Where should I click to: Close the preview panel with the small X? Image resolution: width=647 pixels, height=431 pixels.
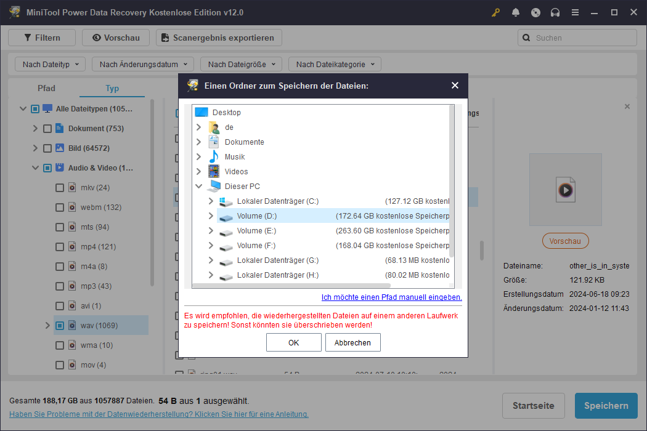pos(627,107)
